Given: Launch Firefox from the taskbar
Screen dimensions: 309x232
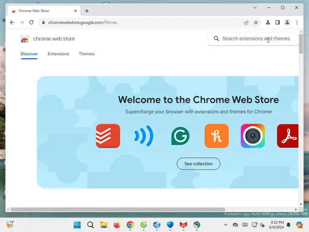Looking at the screenshot, I should (x=117, y=225).
